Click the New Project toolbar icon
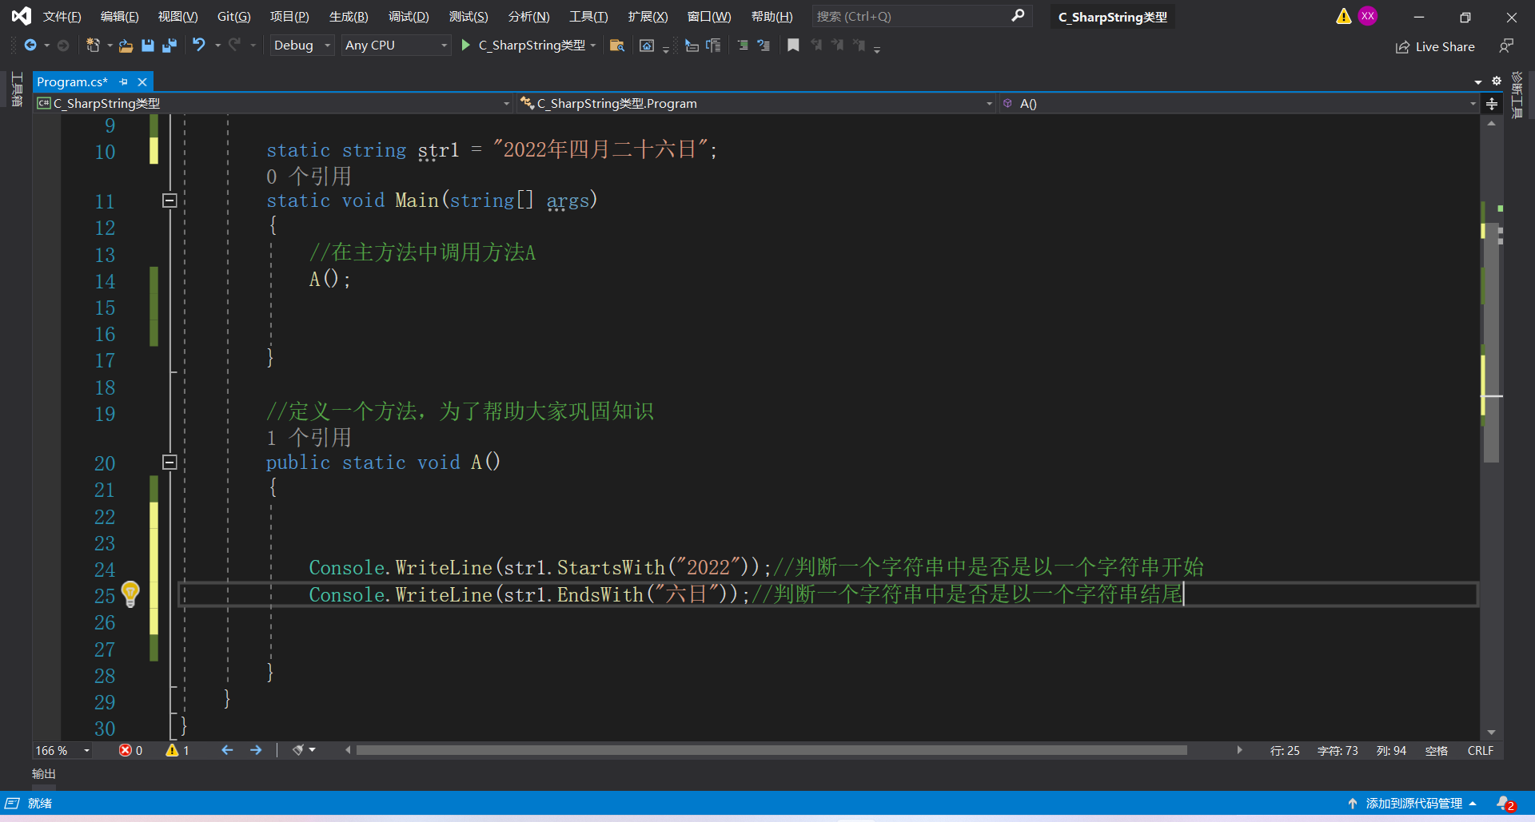This screenshot has width=1535, height=822. pos(93,46)
